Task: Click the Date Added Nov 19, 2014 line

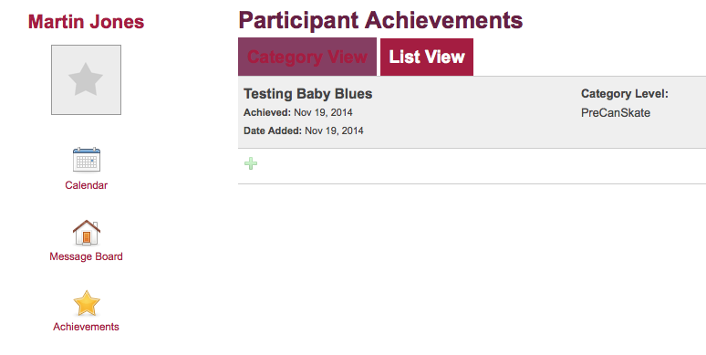Action: click(304, 131)
